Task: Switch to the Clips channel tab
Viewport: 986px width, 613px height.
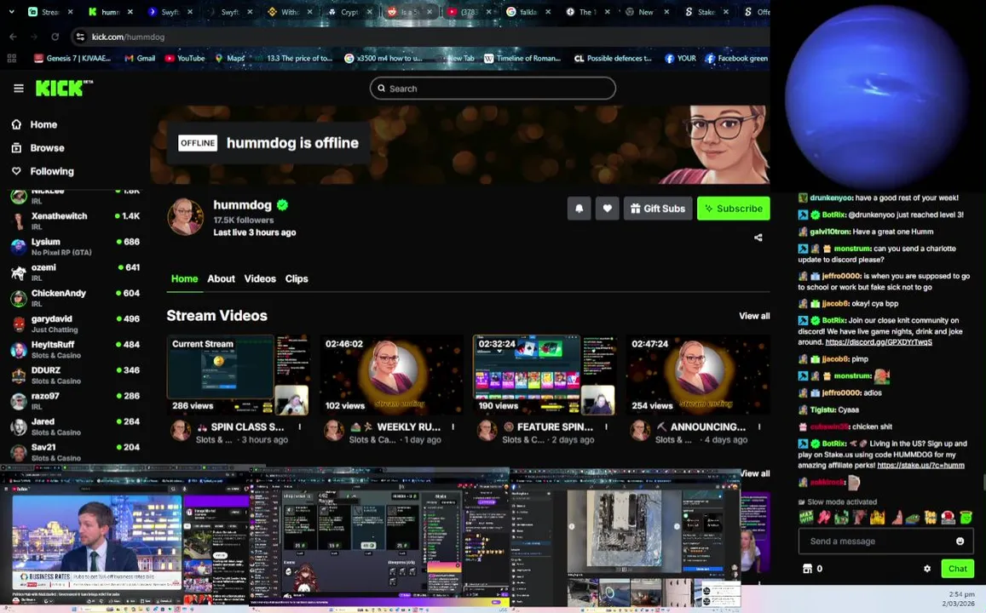Action: [x=297, y=279]
